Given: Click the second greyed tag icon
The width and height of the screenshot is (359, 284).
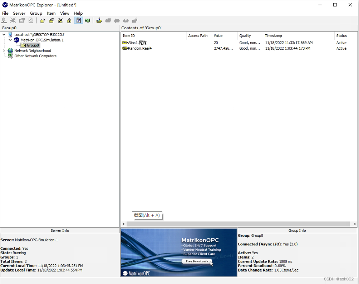Looking at the screenshot, I should click(117, 21).
